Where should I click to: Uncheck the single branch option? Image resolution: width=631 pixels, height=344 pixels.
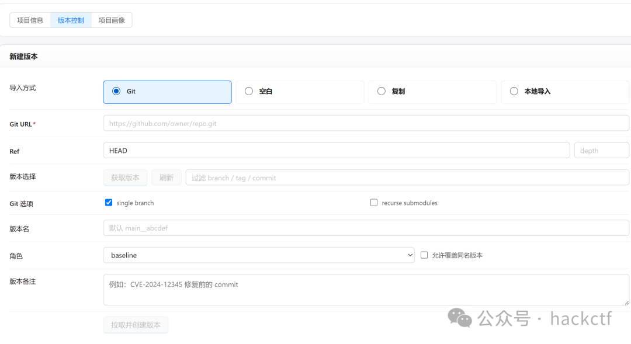[x=109, y=203]
